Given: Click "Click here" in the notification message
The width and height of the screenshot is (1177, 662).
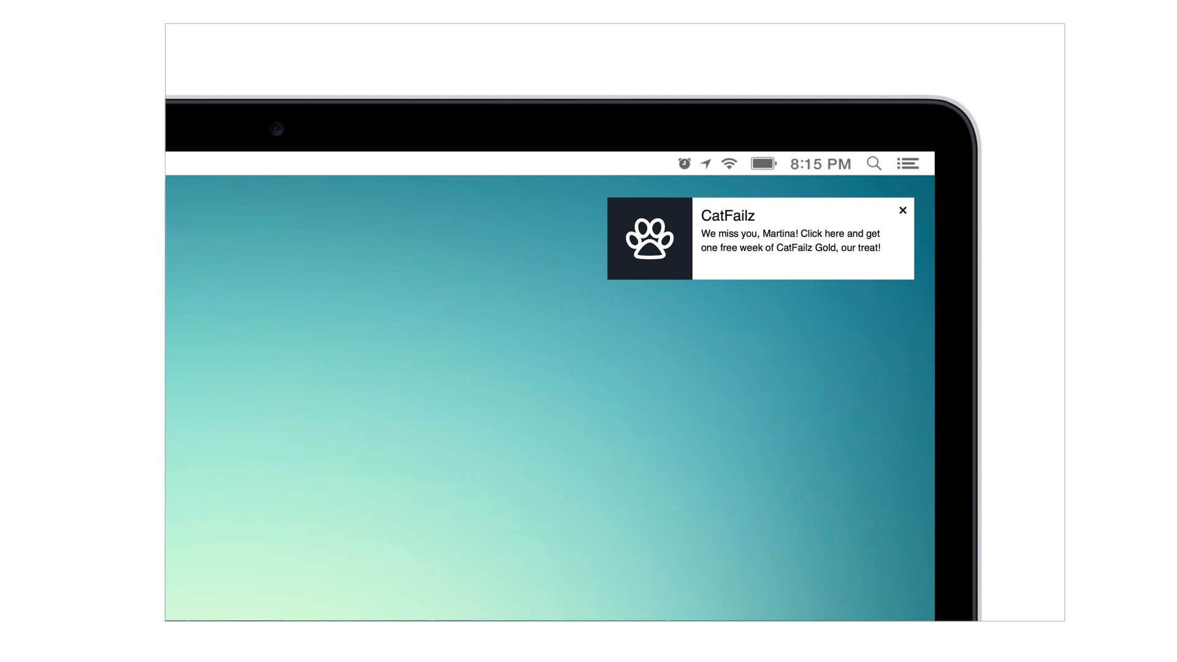Looking at the screenshot, I should [822, 234].
